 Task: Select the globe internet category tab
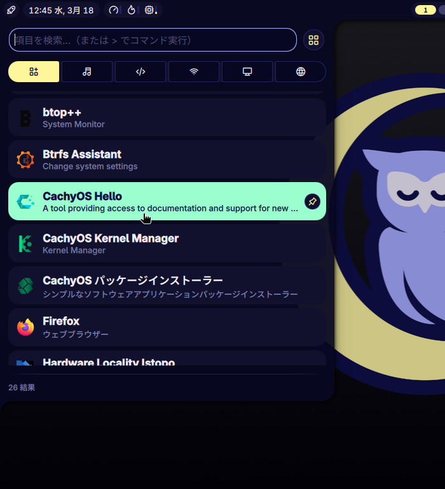(301, 72)
